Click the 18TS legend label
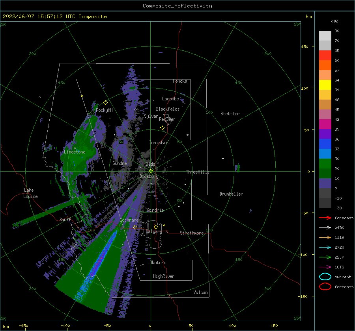This screenshot has width=355, height=331. coord(339,267)
